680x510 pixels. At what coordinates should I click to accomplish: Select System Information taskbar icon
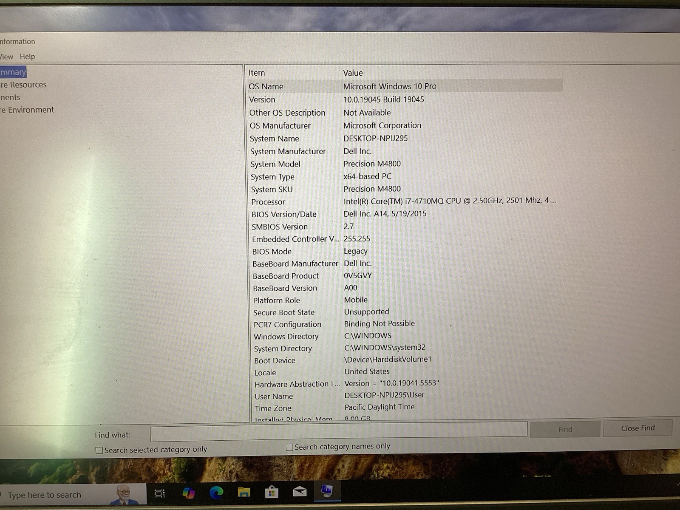(x=327, y=491)
